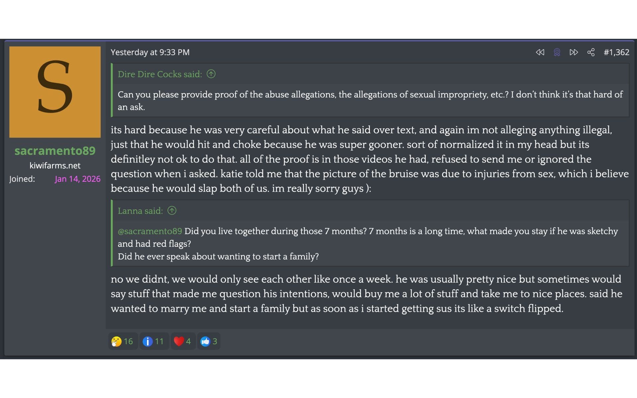Open the kiwifarms.net link

pos(55,166)
